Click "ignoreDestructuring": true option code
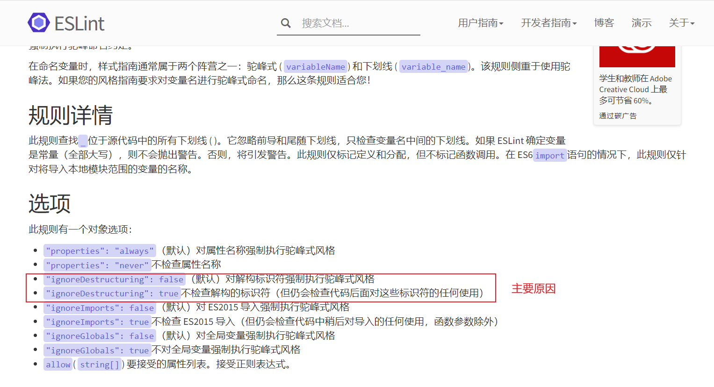 point(112,294)
